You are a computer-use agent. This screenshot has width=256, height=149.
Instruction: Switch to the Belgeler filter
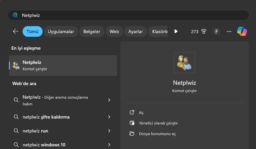coord(92,31)
